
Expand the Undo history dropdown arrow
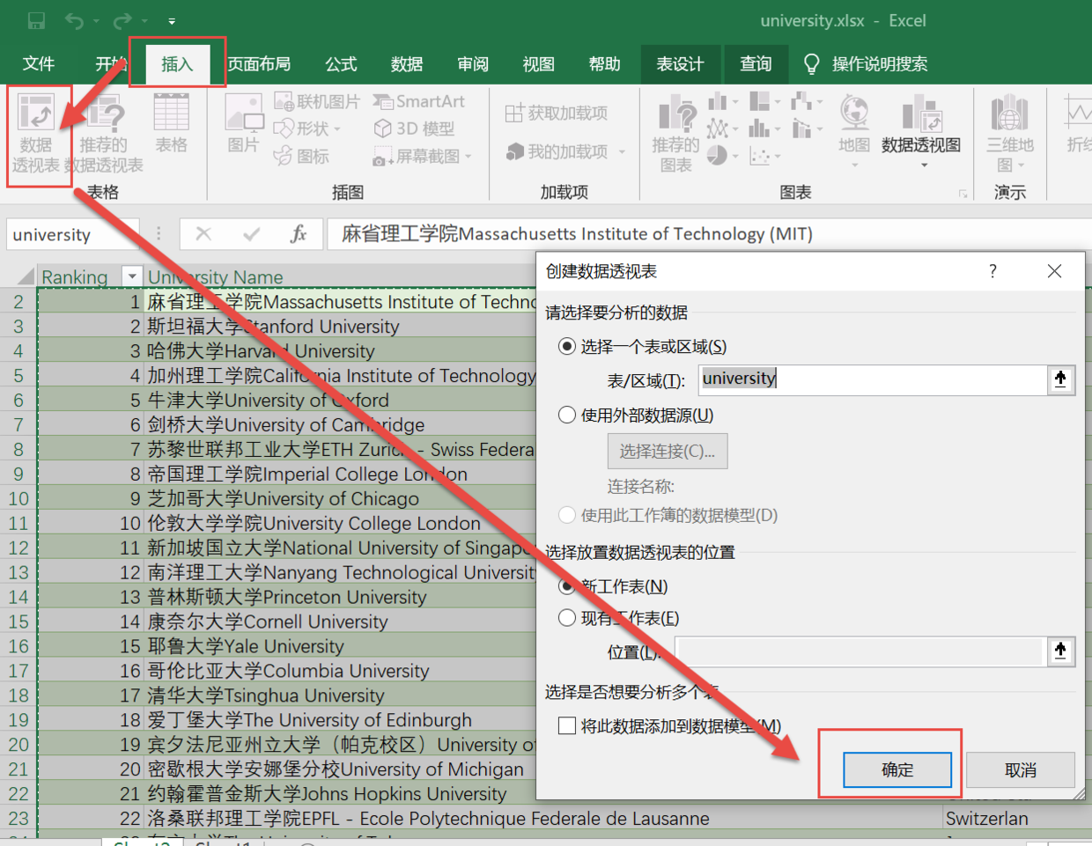[96, 21]
